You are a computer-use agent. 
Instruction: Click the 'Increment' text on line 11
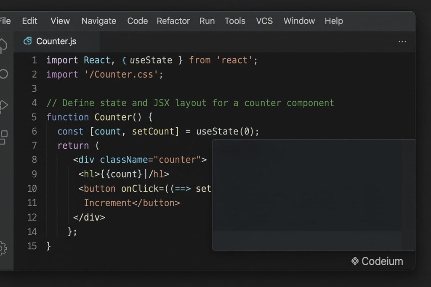pyautogui.click(x=108, y=203)
